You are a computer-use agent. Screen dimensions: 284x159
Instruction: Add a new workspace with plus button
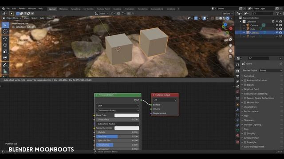click(x=178, y=9)
